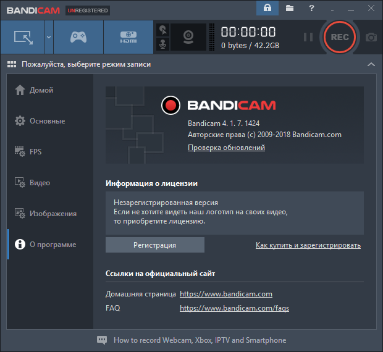Select HDMI device recording mode
The width and height of the screenshot is (383, 352).
(x=128, y=37)
